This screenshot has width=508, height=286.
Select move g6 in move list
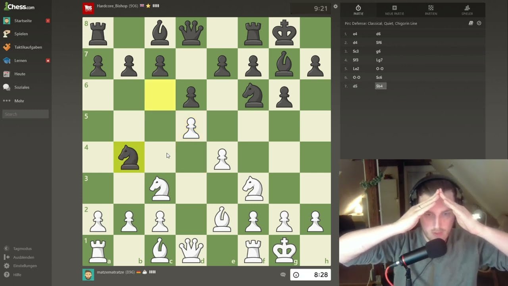378,51
